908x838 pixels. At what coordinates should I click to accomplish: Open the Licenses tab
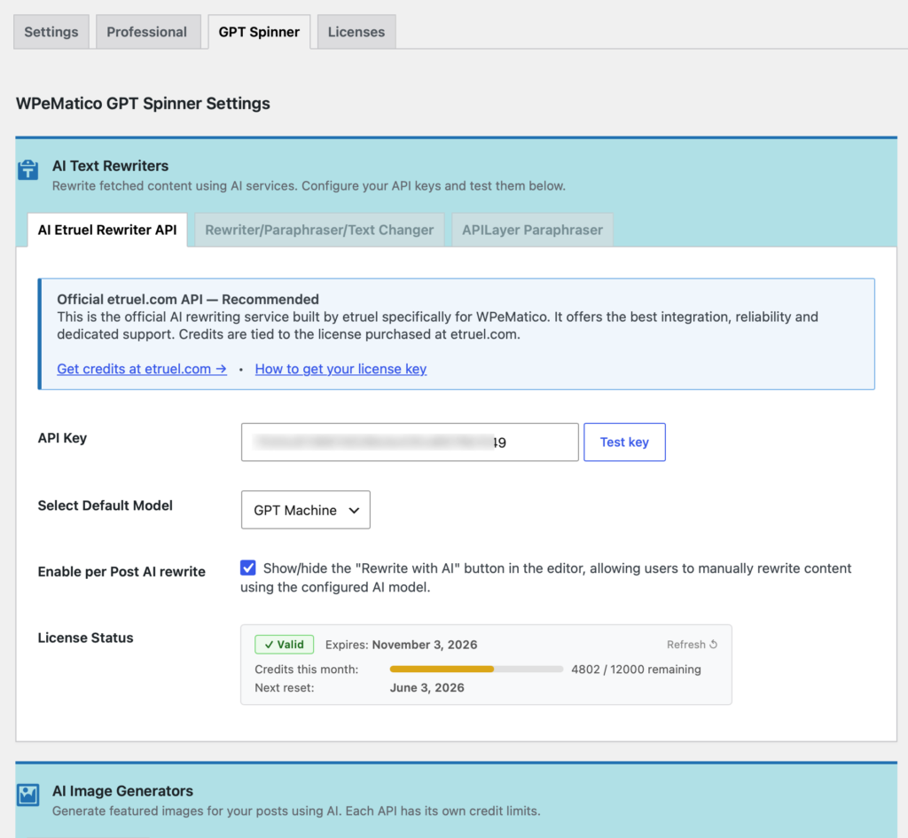356,32
